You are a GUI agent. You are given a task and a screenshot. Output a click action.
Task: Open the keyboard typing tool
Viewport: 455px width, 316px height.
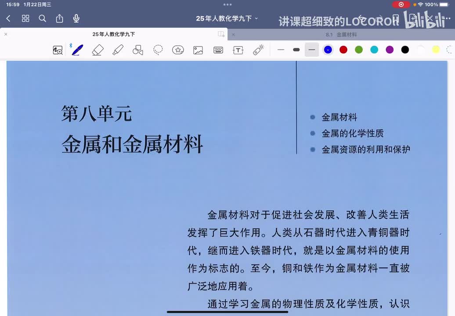(x=218, y=50)
